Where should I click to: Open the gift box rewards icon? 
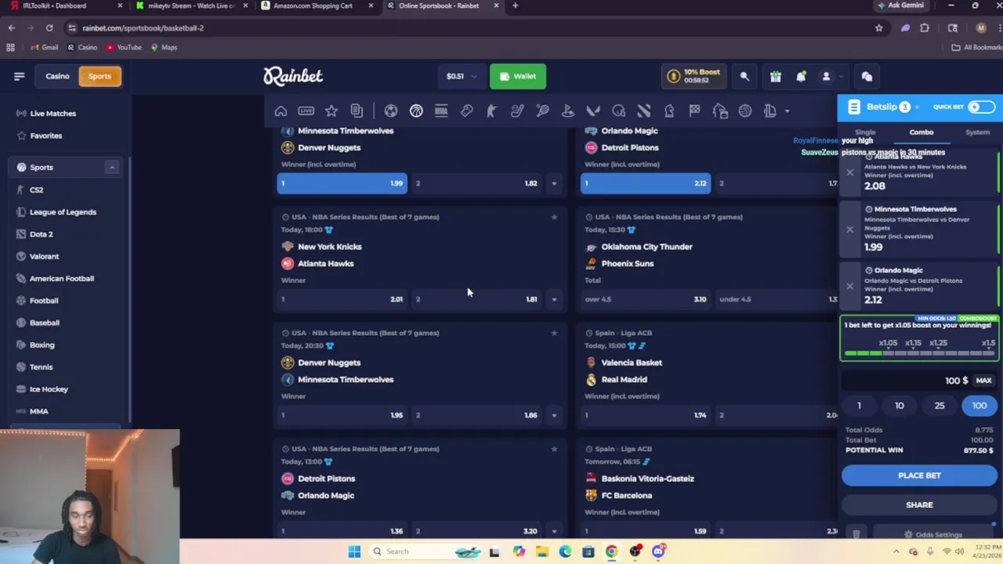(x=775, y=77)
